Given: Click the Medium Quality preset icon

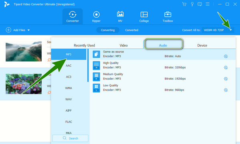Looking at the screenshot, I should (96, 77).
